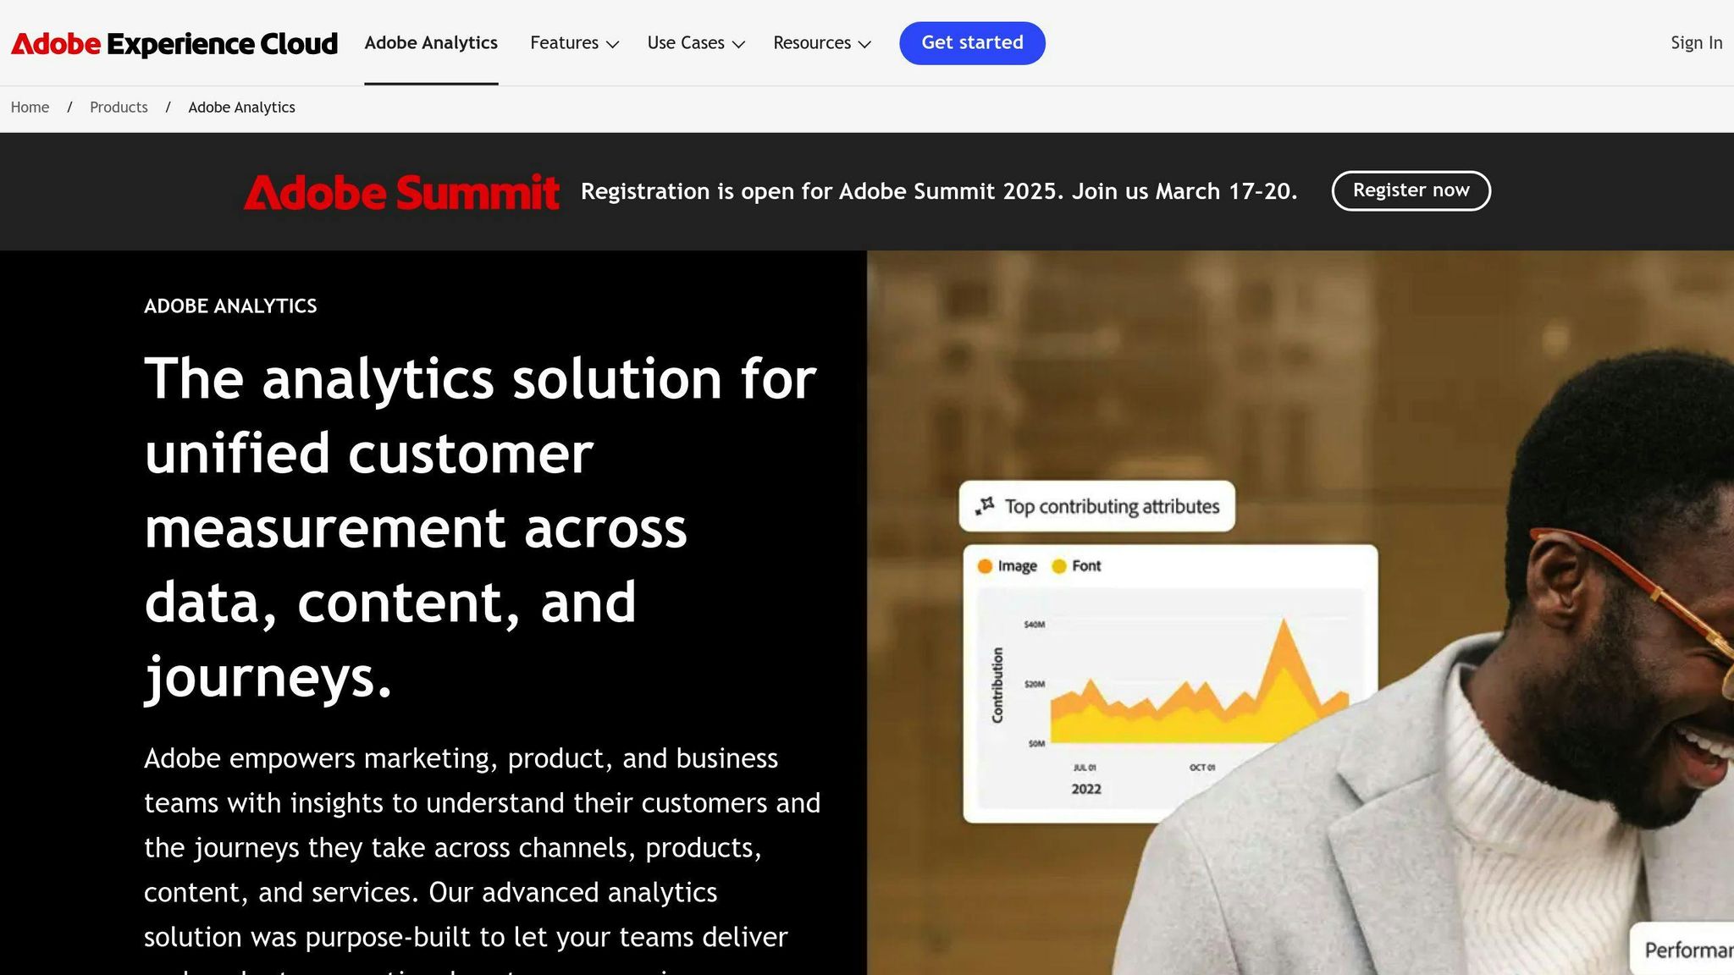Expand the Features menu
Image resolution: width=1734 pixels, height=975 pixels.
coord(574,42)
